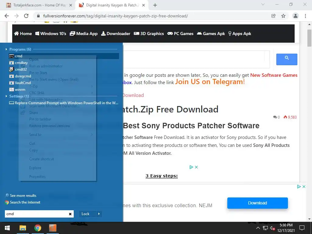Image resolution: width=312 pixels, height=234 pixels.
Task: Close the bottom banner ad
Action: point(304,187)
